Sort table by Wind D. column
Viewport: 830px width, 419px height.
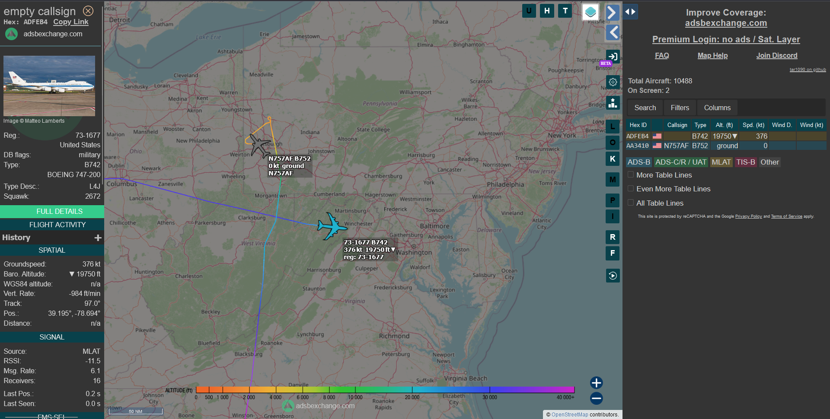pyautogui.click(x=782, y=125)
